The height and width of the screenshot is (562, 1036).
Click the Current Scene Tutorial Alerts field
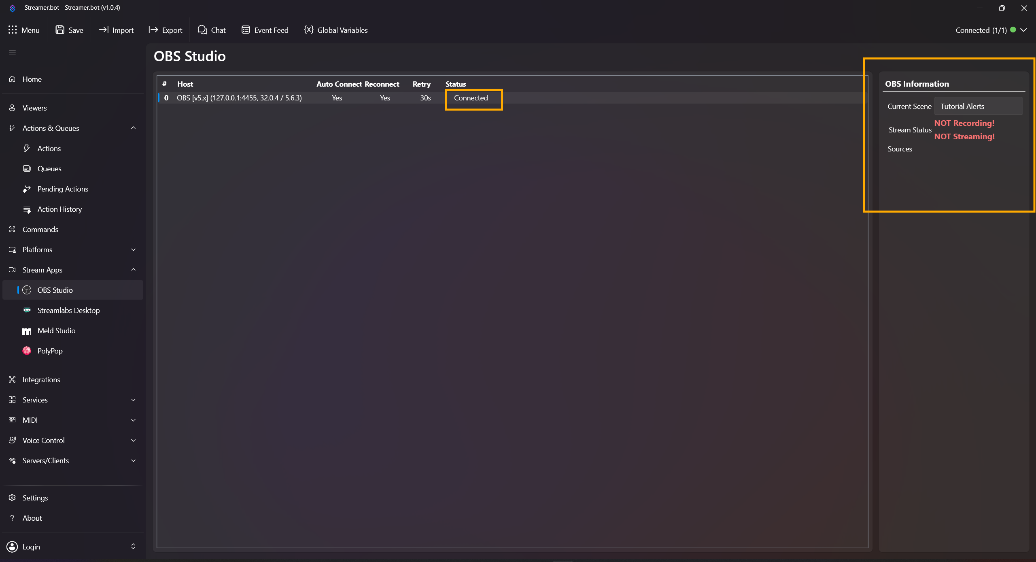click(x=978, y=106)
